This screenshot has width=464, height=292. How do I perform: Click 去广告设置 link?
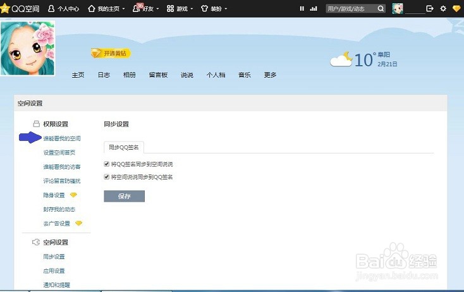click(56, 224)
